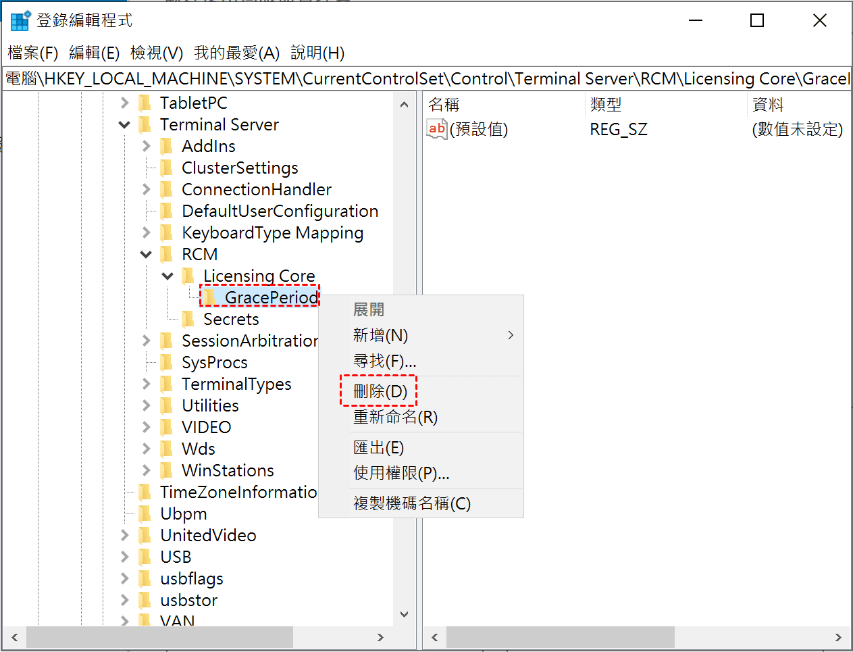Image resolution: width=853 pixels, height=652 pixels.
Task: Click the Wds folder icon
Action: [166, 449]
